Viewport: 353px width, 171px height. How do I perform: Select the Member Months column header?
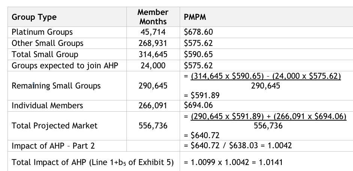click(x=153, y=17)
